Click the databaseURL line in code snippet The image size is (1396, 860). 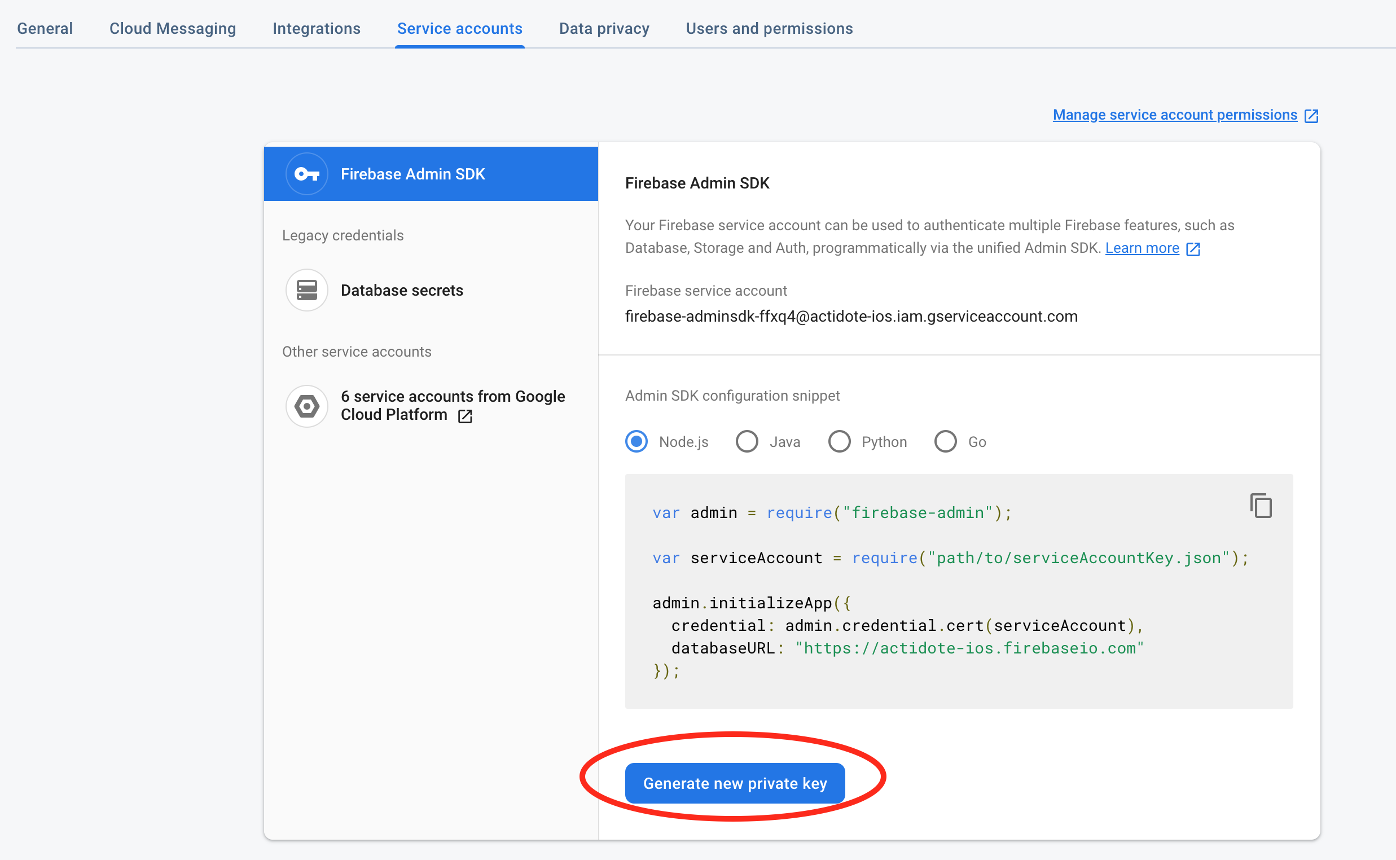(x=907, y=648)
